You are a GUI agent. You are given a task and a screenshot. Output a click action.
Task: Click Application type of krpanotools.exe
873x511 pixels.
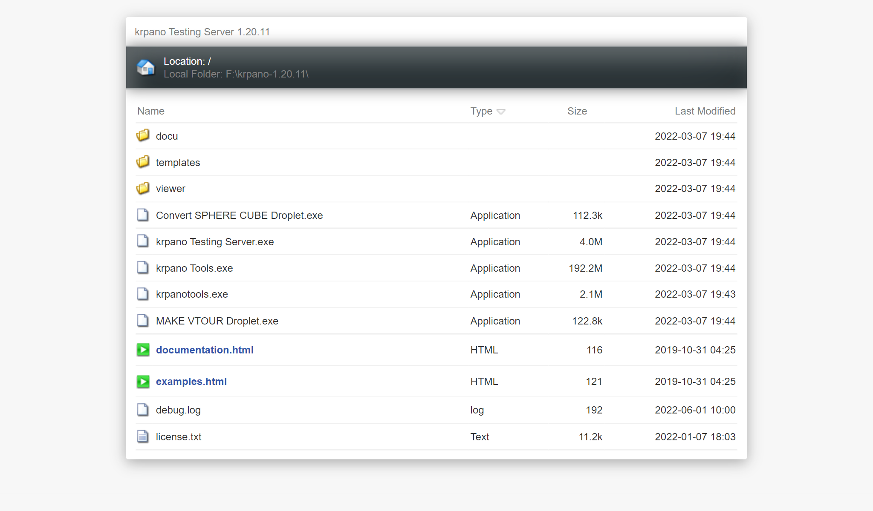[x=495, y=294]
